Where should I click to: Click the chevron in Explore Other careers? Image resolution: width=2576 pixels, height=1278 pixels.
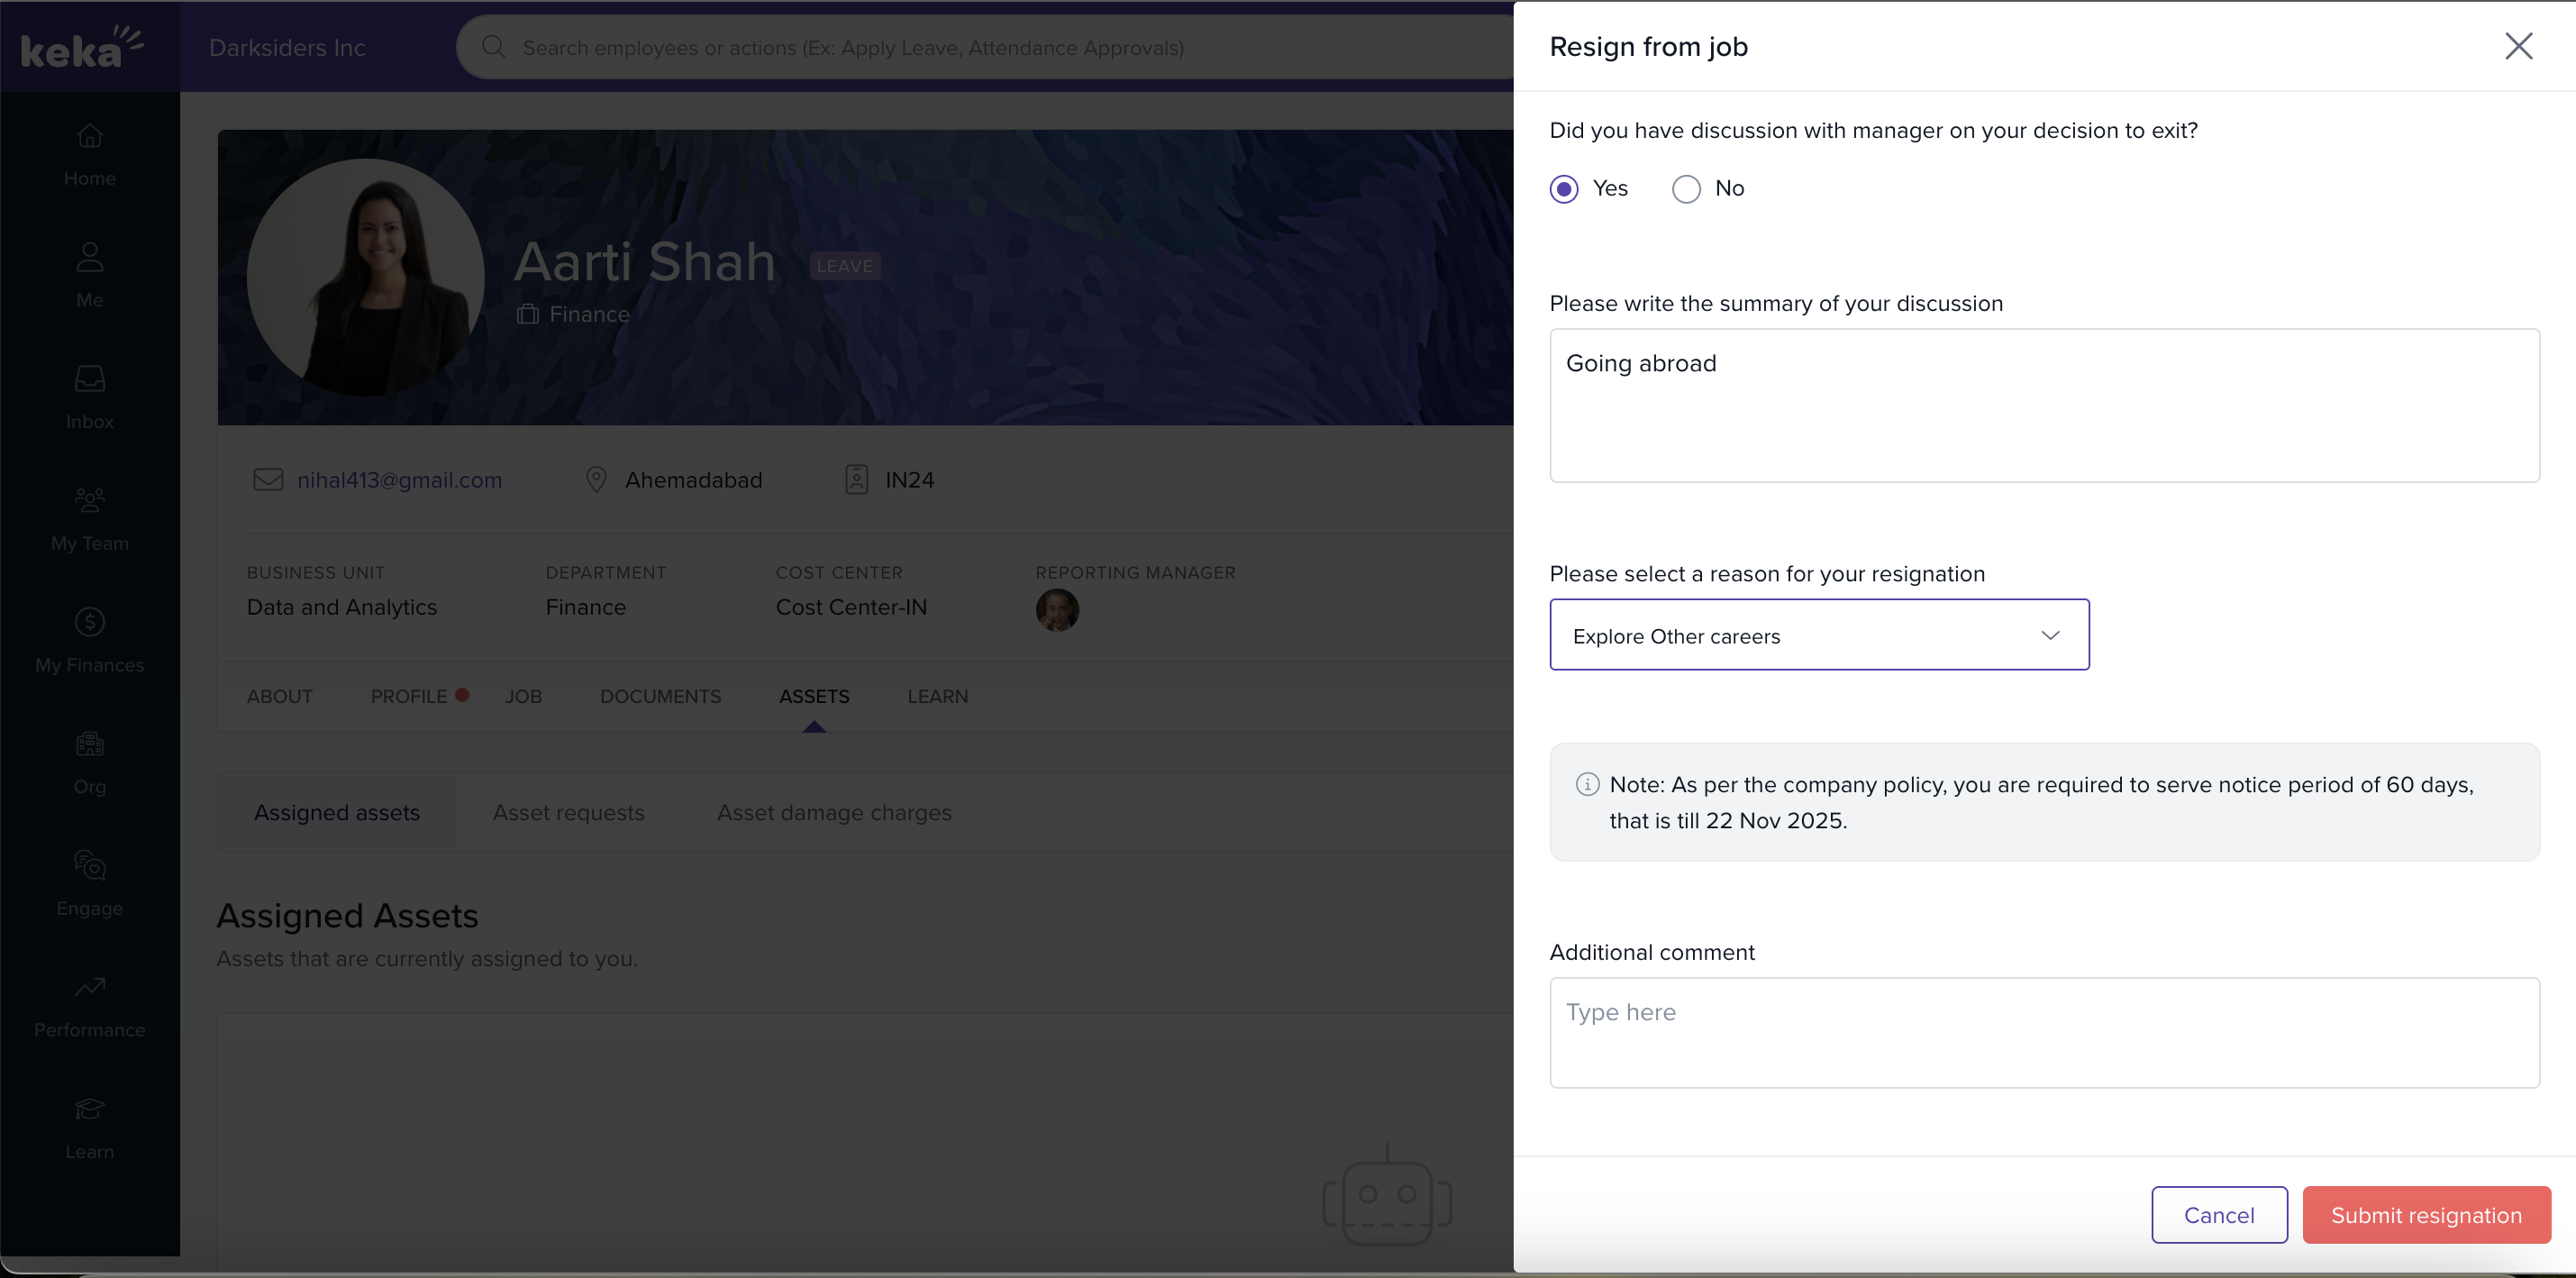coord(2050,635)
